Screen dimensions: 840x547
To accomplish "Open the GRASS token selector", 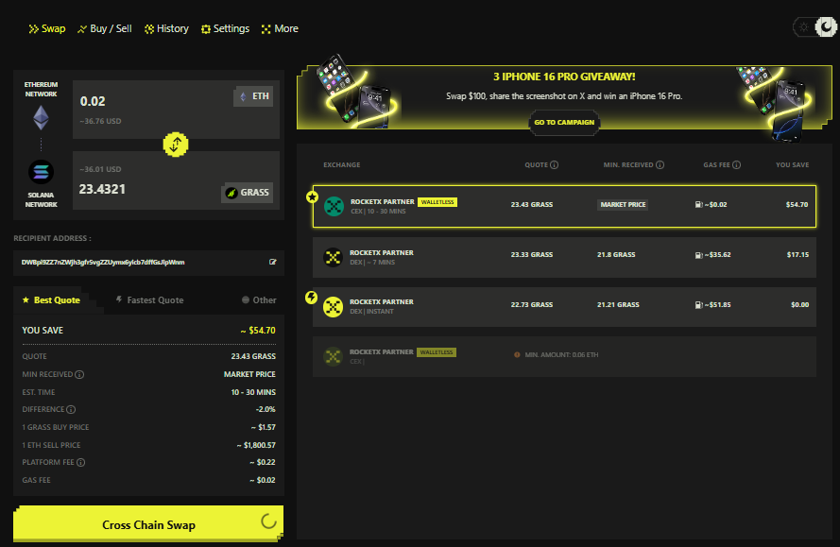I will pyautogui.click(x=248, y=193).
